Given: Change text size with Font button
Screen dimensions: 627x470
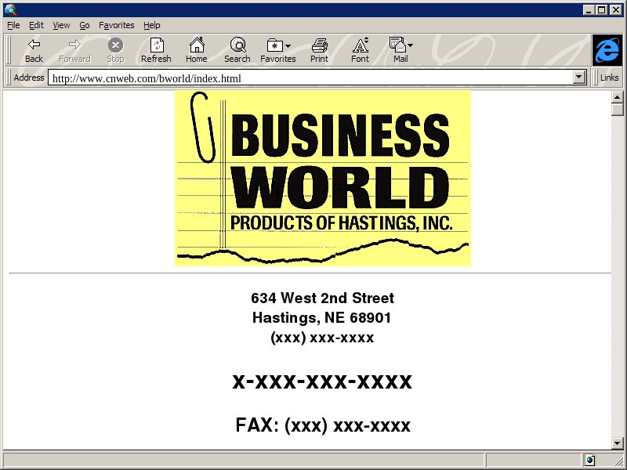Looking at the screenshot, I should pos(360,50).
